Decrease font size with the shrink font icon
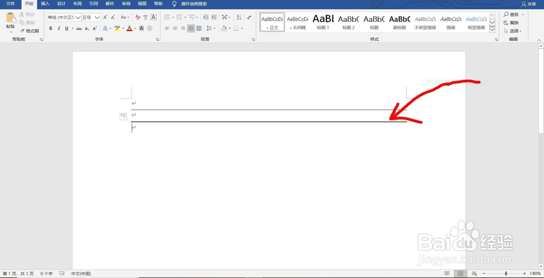Screen dimensions: 544x278 [113, 17]
